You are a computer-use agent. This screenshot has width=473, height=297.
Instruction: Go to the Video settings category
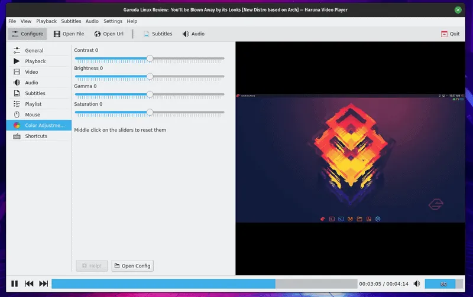tap(31, 72)
